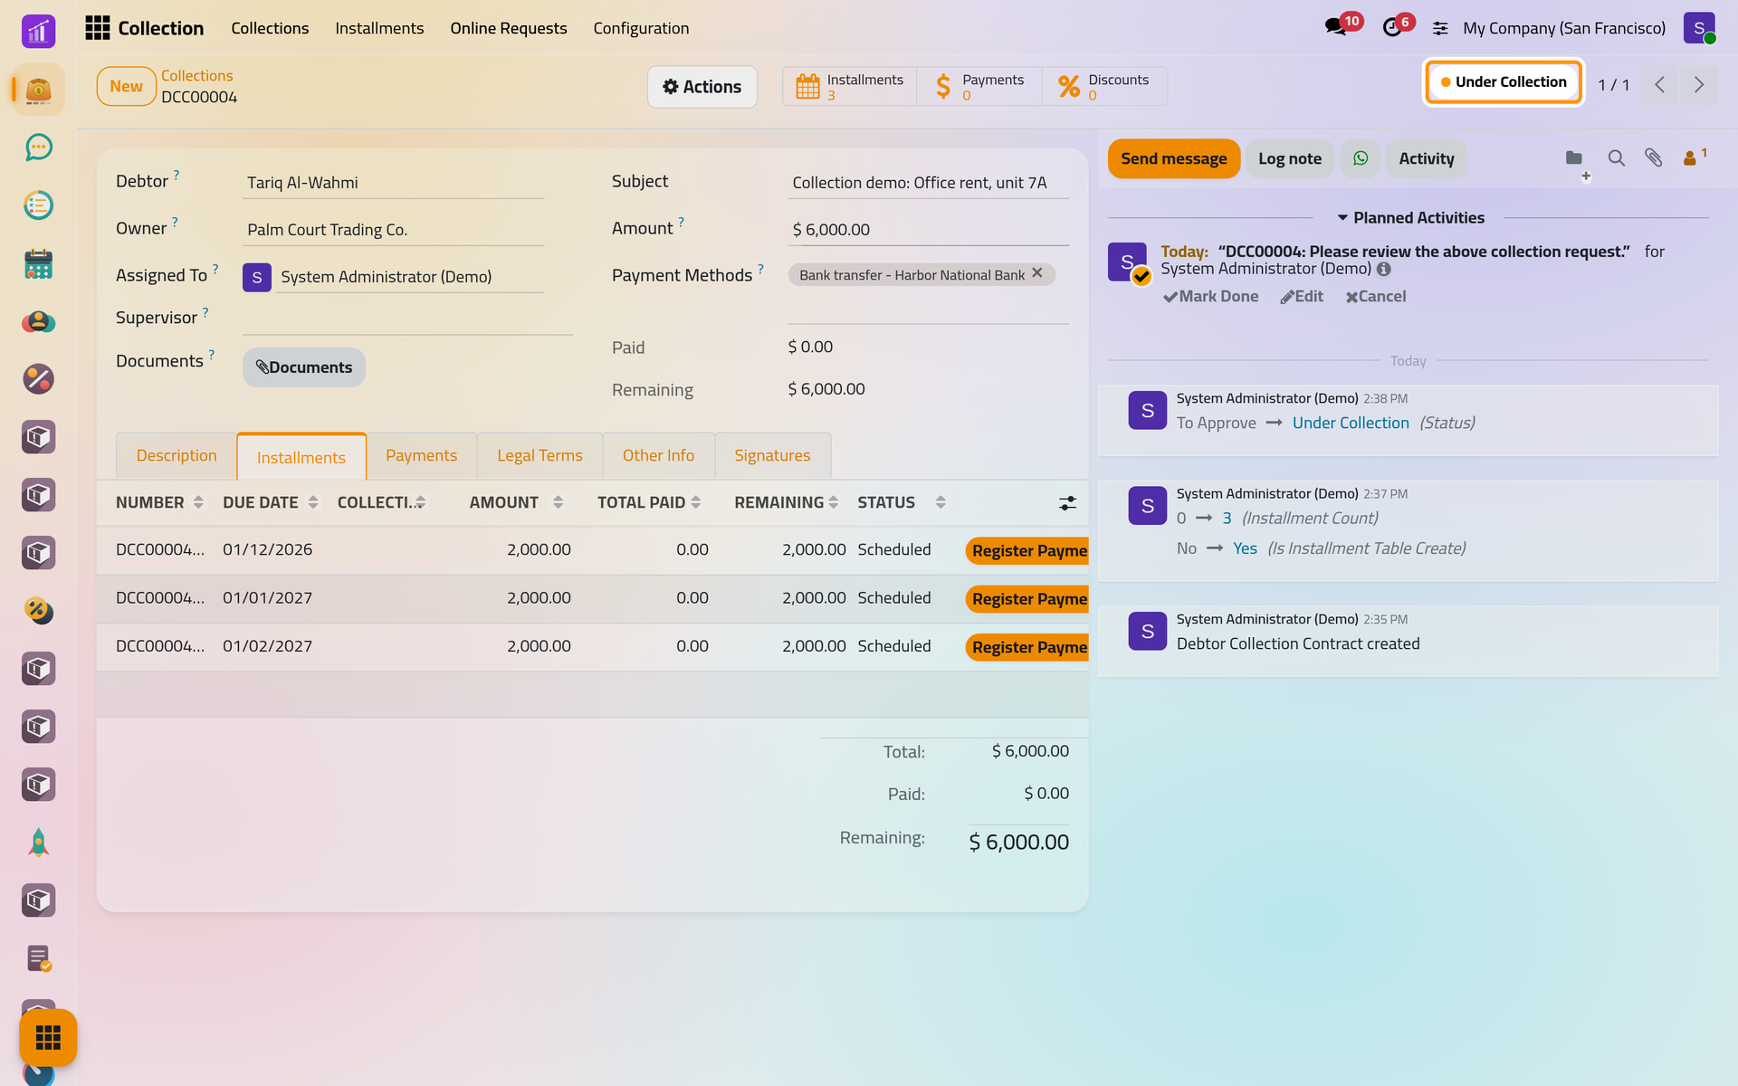Remove the Bank transfer - Harbor National Bank tag
This screenshot has width=1738, height=1086.
coord(1037,272)
